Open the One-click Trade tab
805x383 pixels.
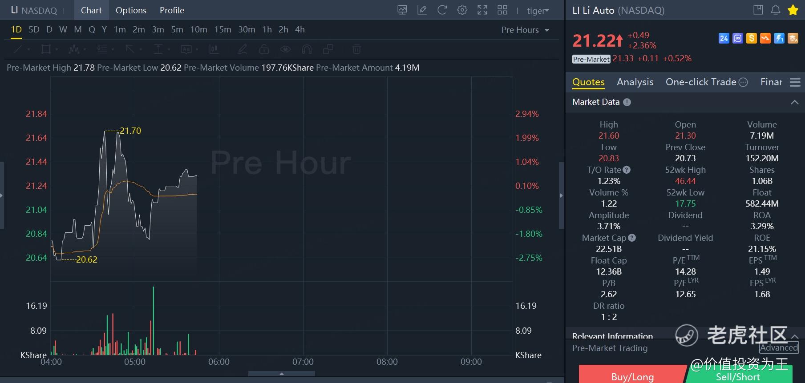point(707,82)
